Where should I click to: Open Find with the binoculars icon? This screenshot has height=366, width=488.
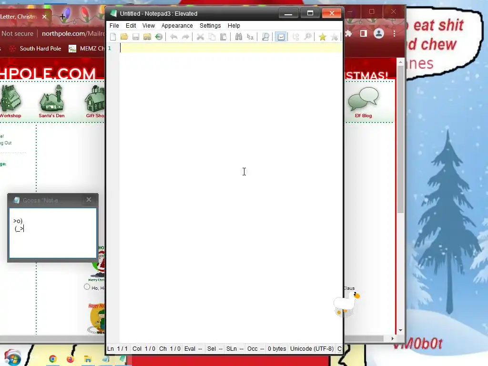click(x=238, y=37)
